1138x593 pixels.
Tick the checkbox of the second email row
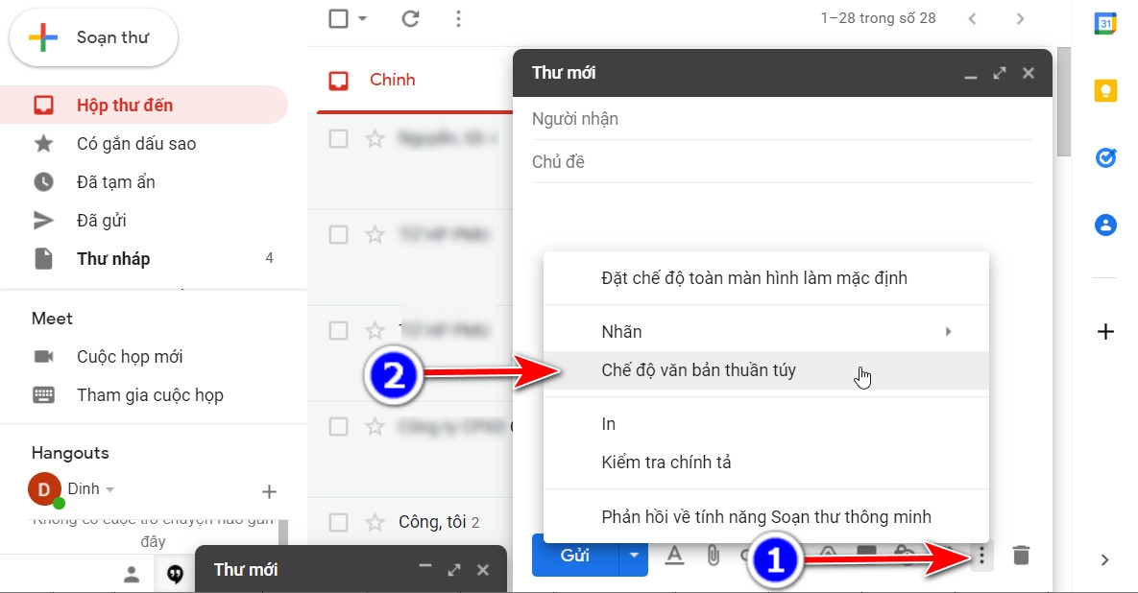(338, 235)
